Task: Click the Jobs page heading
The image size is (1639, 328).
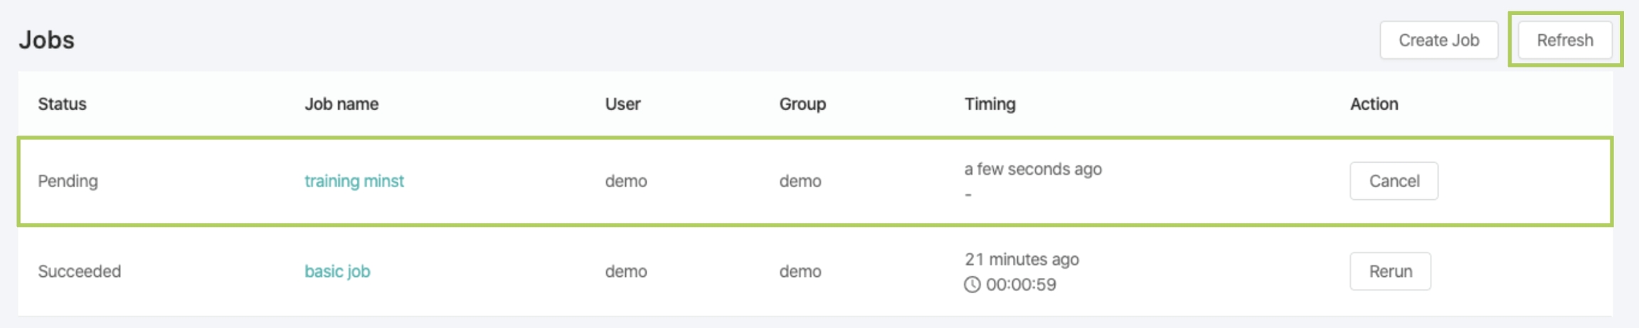Action: point(46,40)
